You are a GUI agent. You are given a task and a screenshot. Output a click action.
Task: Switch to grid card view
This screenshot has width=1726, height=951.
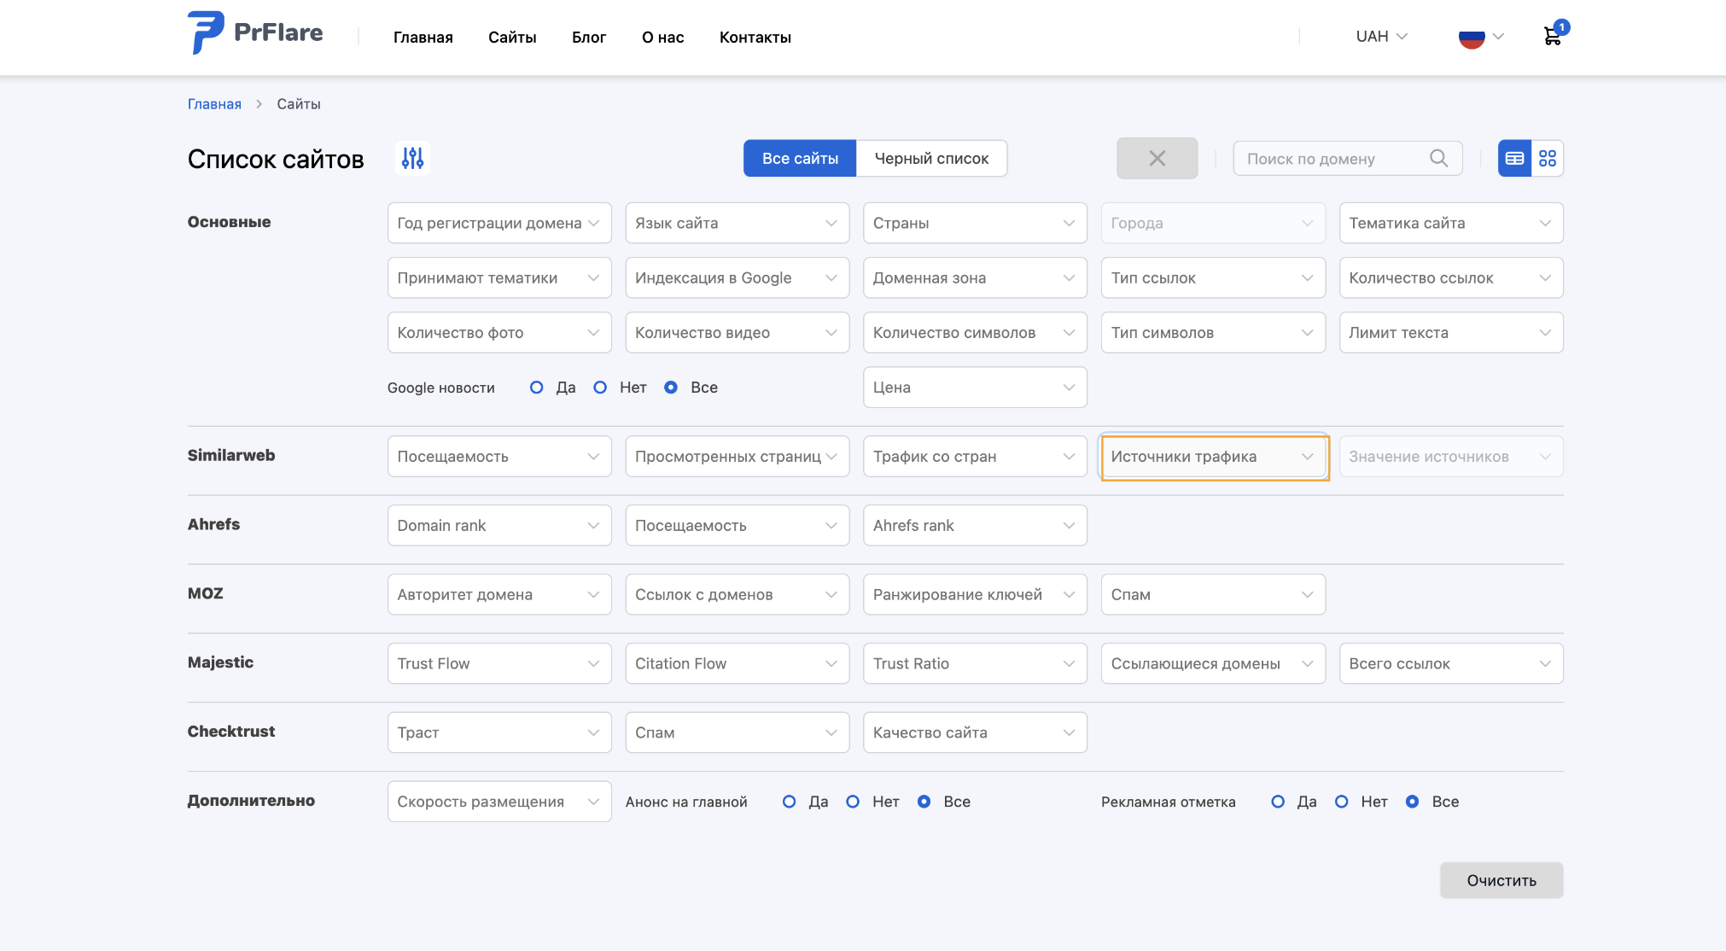pyautogui.click(x=1548, y=158)
